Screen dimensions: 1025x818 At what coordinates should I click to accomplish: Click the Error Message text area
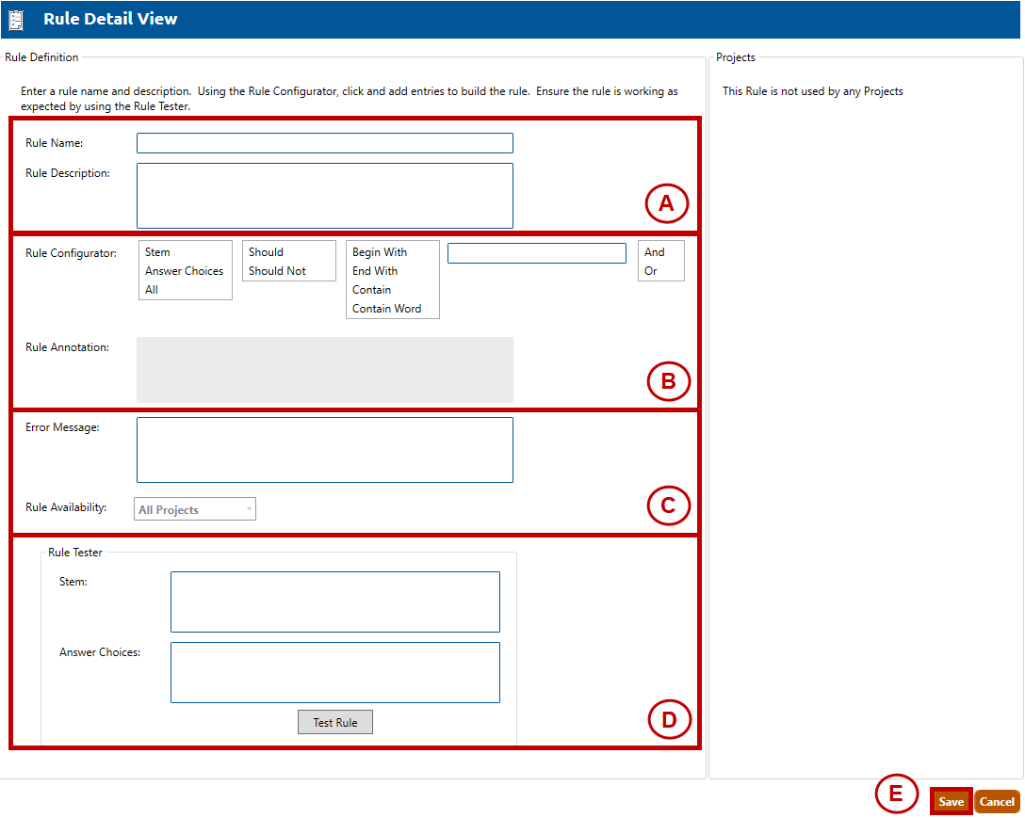click(x=324, y=450)
